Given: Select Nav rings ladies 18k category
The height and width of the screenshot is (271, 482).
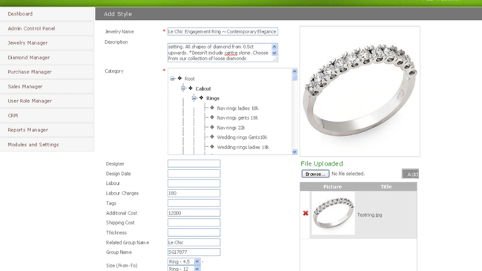Looking at the screenshot, I should pos(238,108).
